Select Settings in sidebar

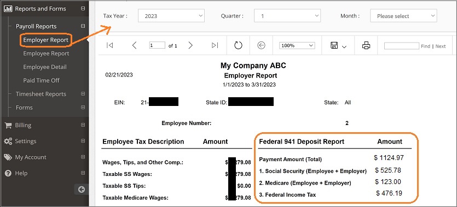point(26,141)
